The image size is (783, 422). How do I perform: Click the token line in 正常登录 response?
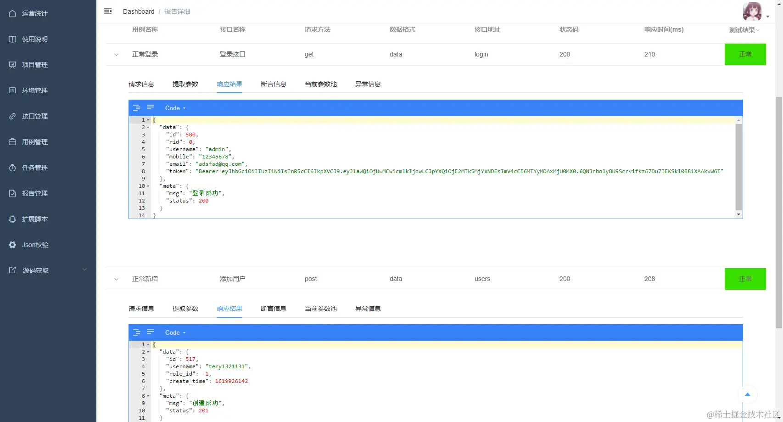[445, 171]
